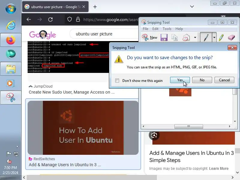Image resolution: width=240 pixels, height=180 pixels.
Task: Click the preview panel scroll-down chevron
Action: [x=237, y=172]
